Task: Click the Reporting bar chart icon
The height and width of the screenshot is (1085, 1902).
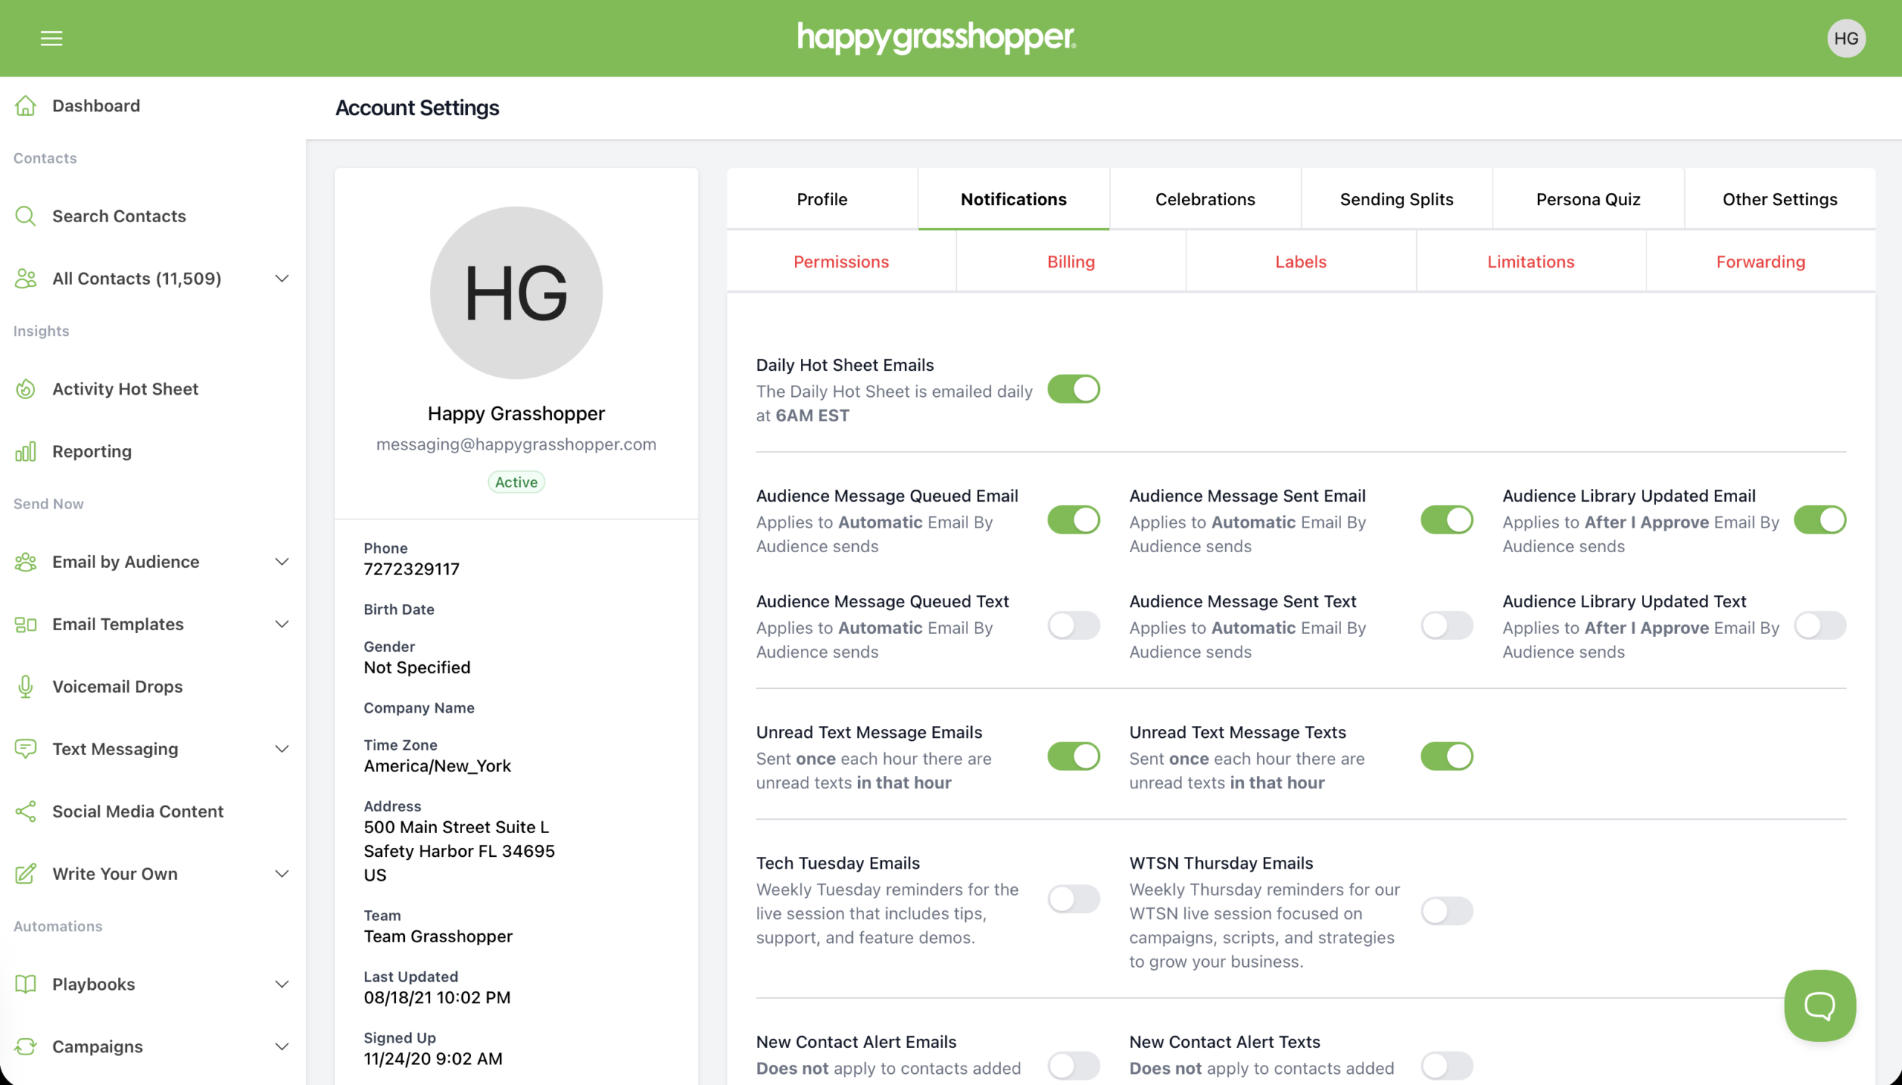Action: coord(25,452)
